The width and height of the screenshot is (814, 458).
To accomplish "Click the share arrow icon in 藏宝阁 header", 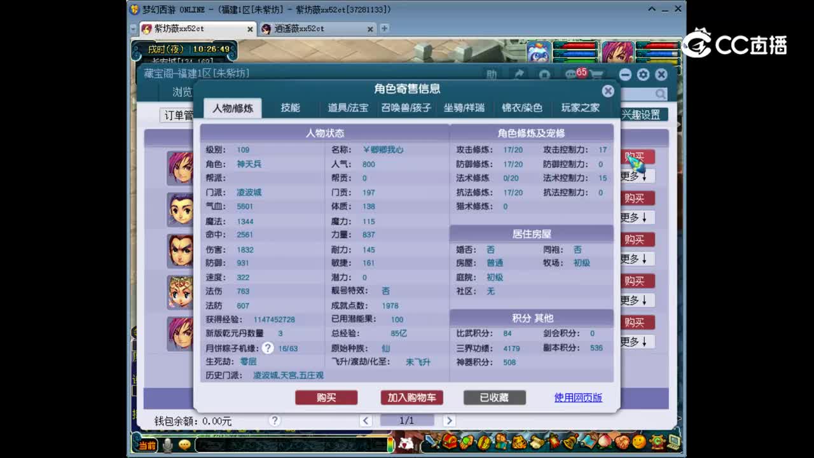I will 520,74.
